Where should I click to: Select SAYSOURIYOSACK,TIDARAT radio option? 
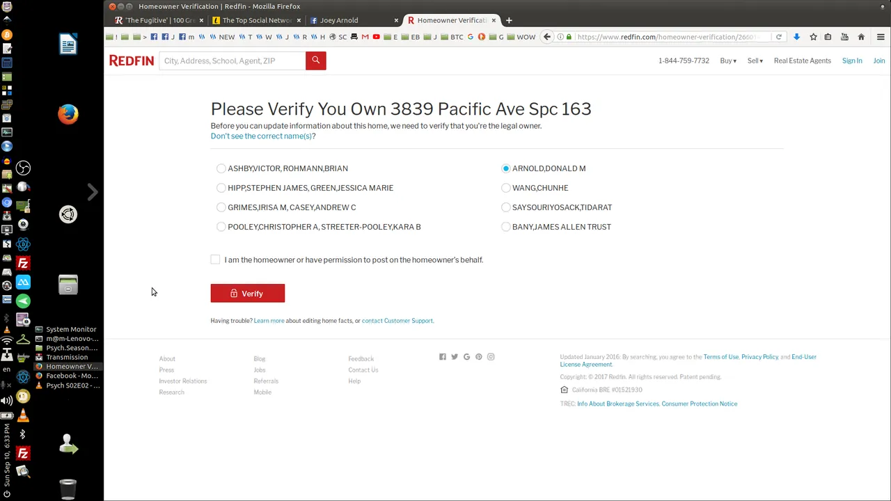click(x=506, y=207)
